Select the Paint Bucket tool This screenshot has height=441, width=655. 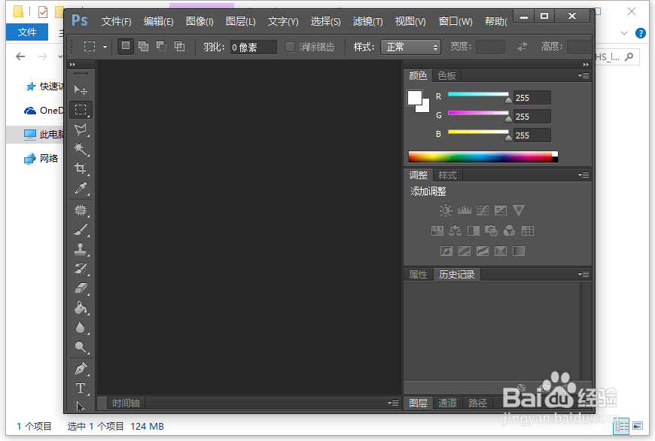coord(81,308)
